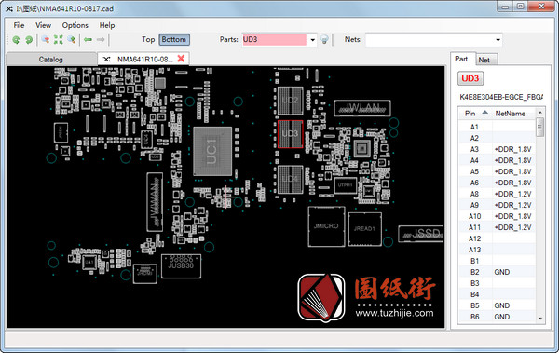Select pin row A3 with +DDR_1.8V

[x=497, y=149]
